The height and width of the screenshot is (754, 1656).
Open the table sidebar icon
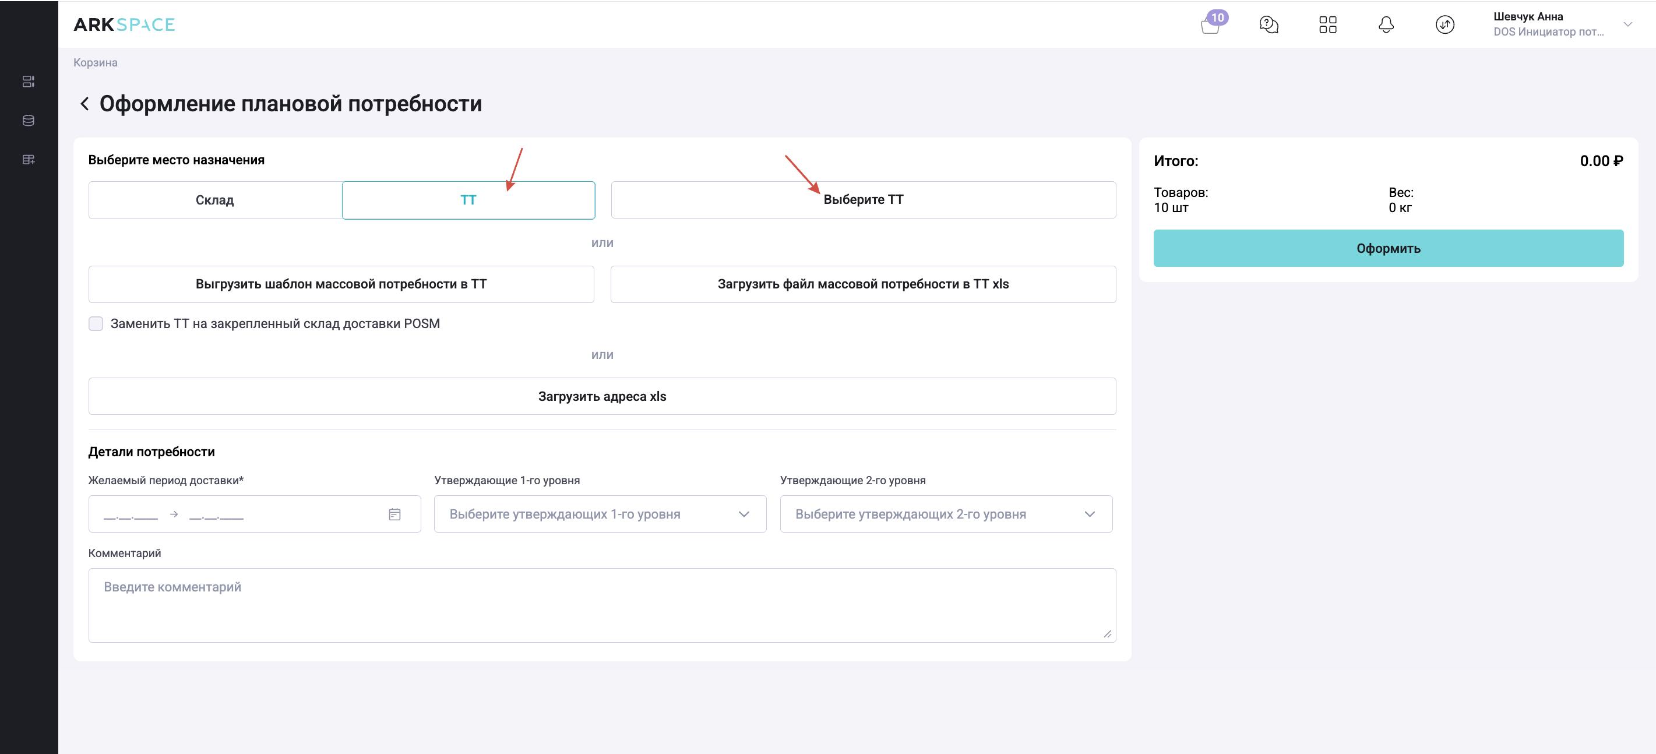pyautogui.click(x=29, y=160)
